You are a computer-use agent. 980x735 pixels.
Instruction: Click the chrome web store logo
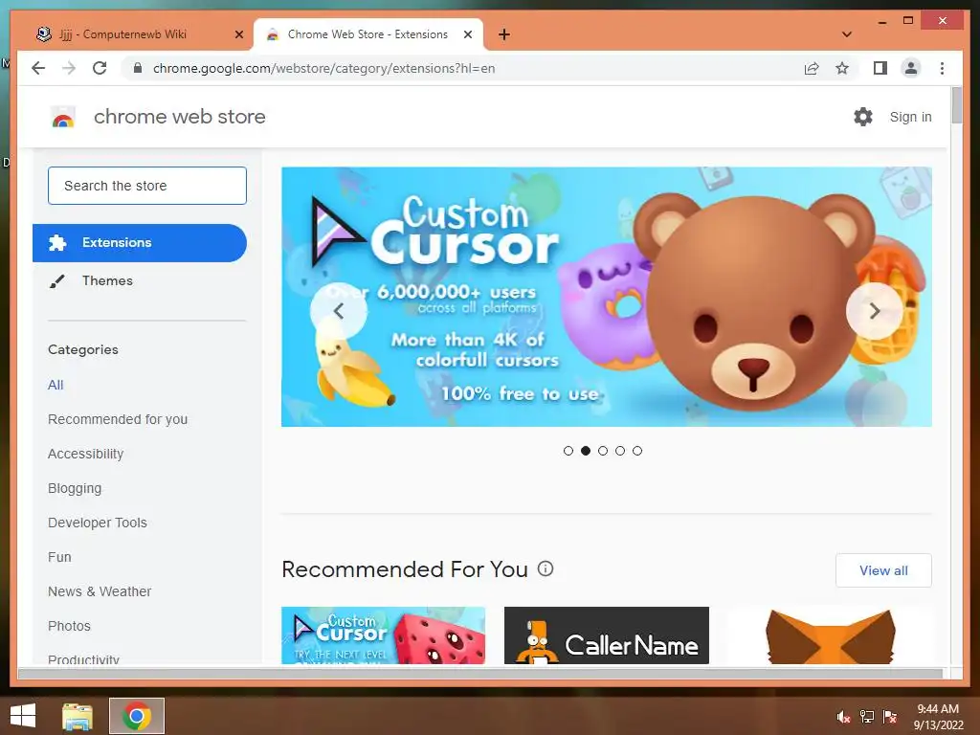pos(62,117)
